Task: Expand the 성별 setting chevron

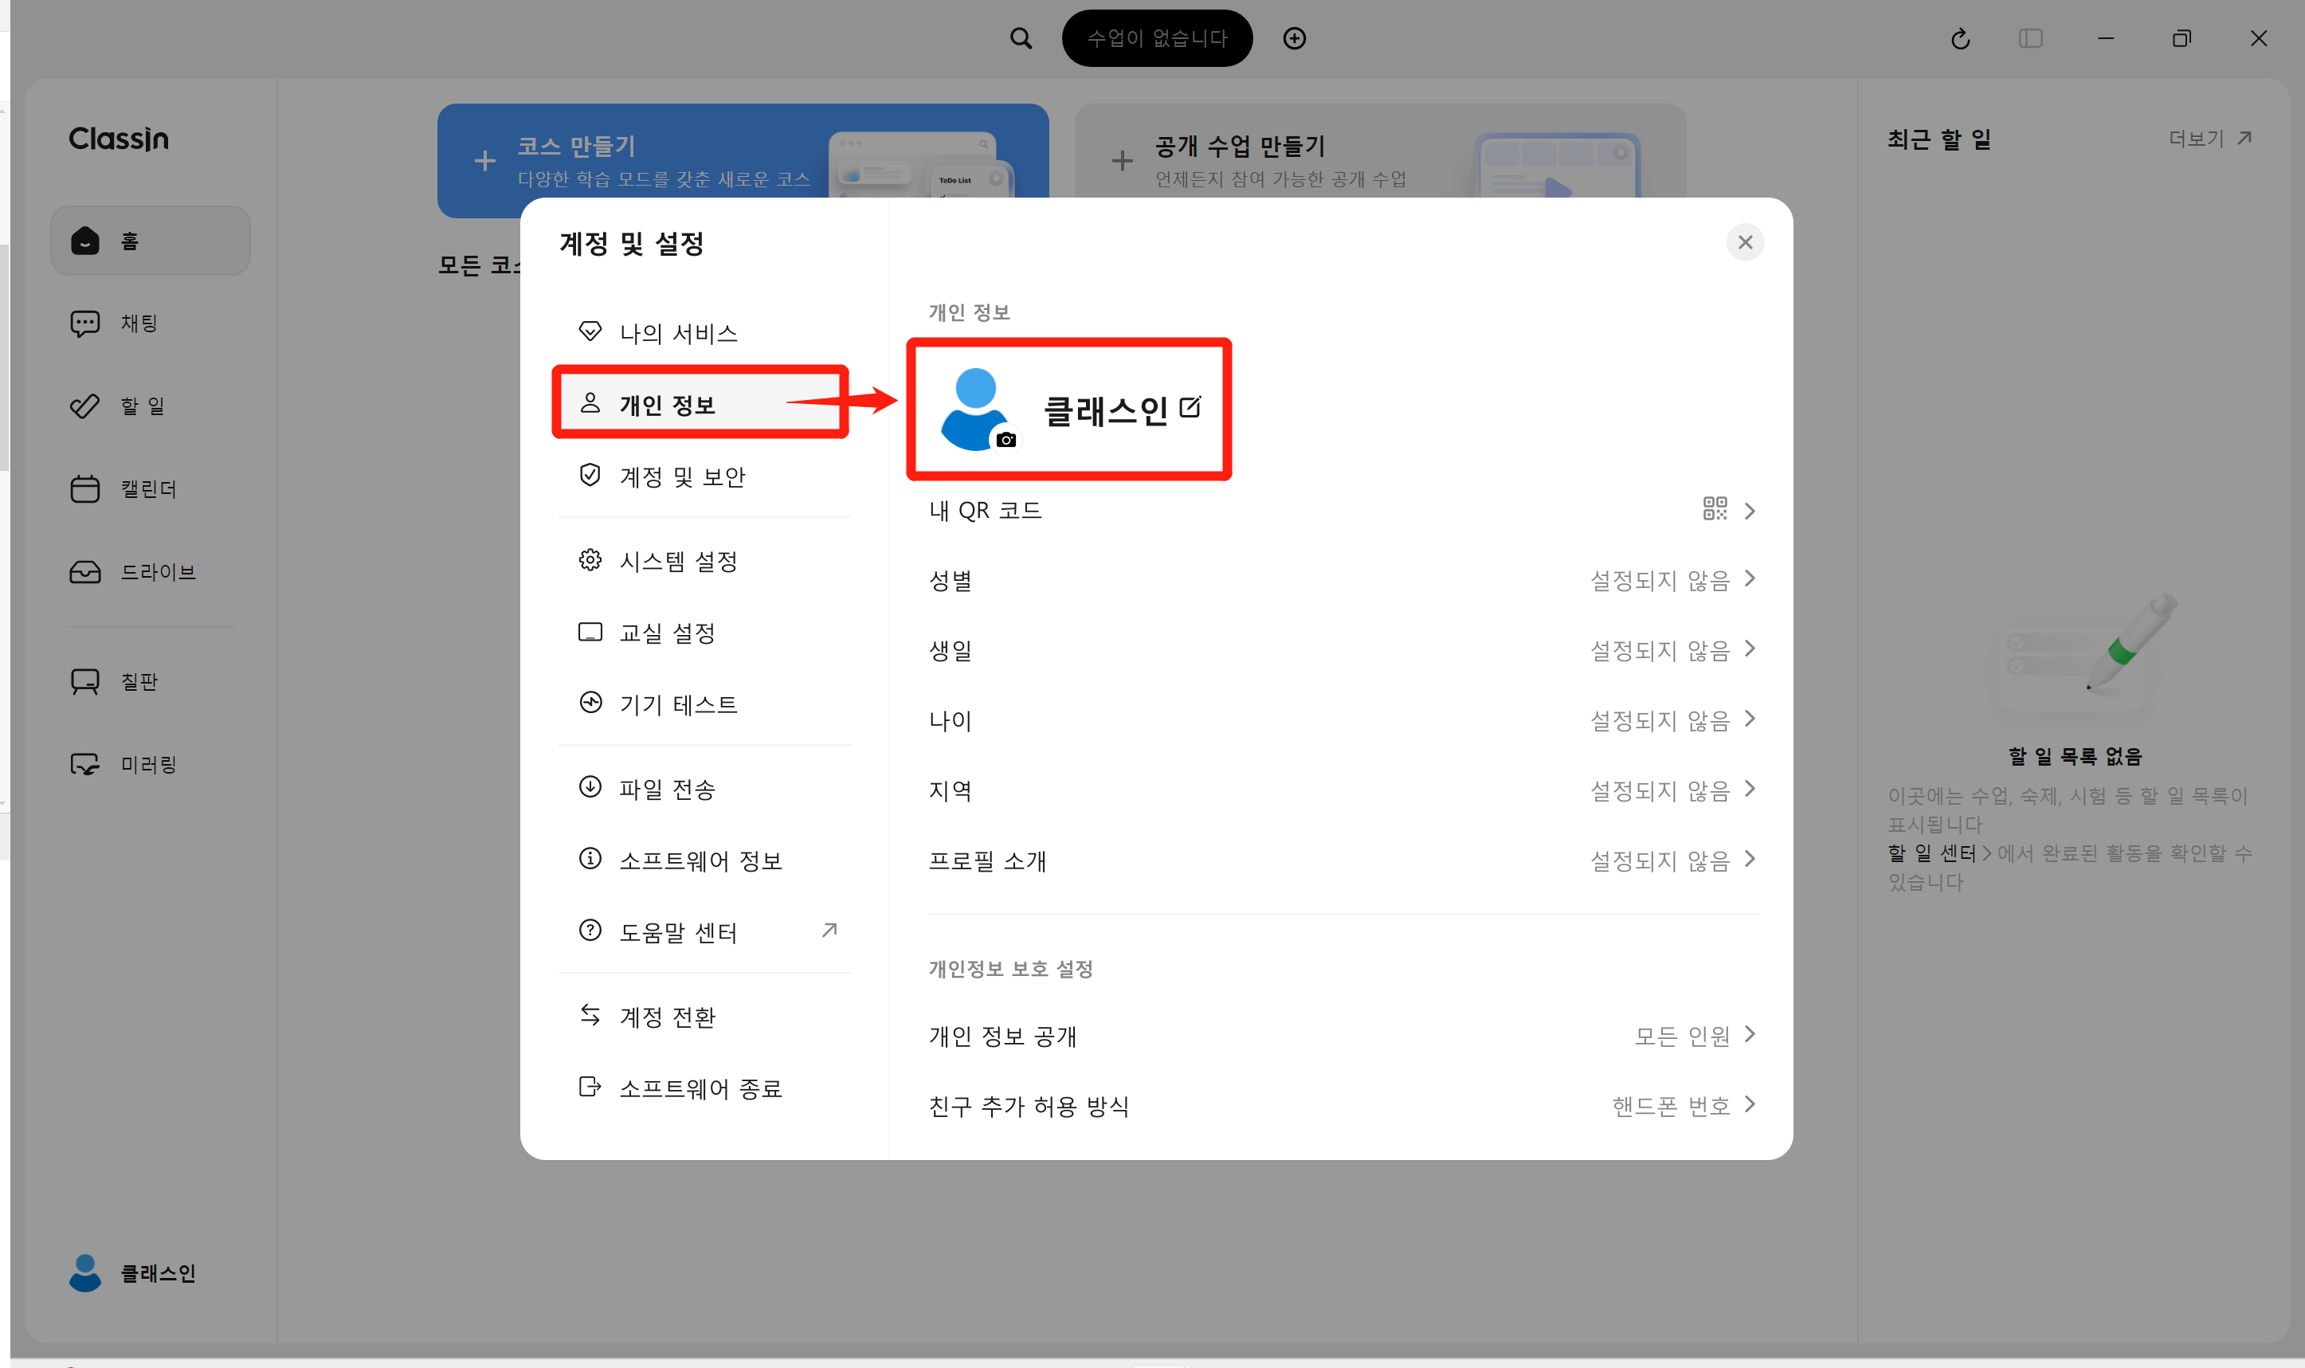Action: [1749, 579]
